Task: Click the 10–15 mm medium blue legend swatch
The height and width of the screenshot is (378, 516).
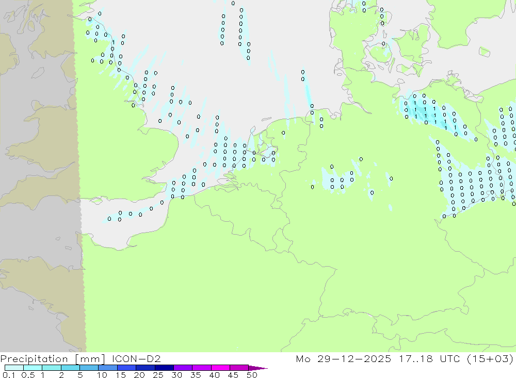Action: click(x=108, y=368)
